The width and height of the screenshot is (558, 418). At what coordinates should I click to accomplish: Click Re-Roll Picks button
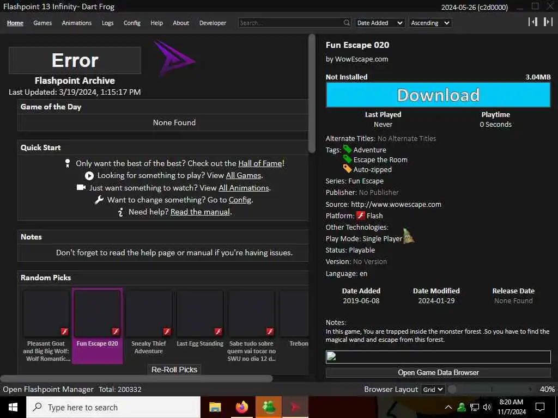point(174,370)
